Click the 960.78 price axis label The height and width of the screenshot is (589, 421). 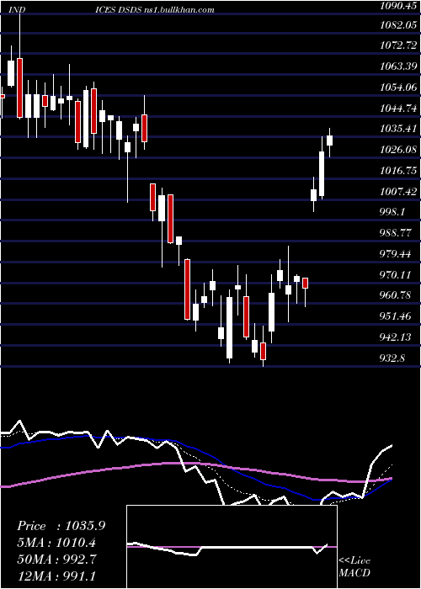pos(396,295)
